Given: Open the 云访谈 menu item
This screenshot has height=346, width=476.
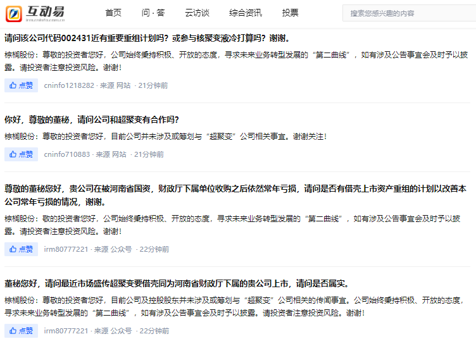Looking at the screenshot, I should [197, 13].
